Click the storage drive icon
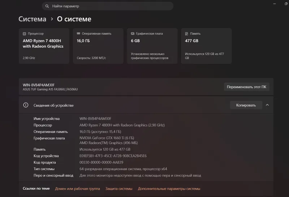 point(186,33)
